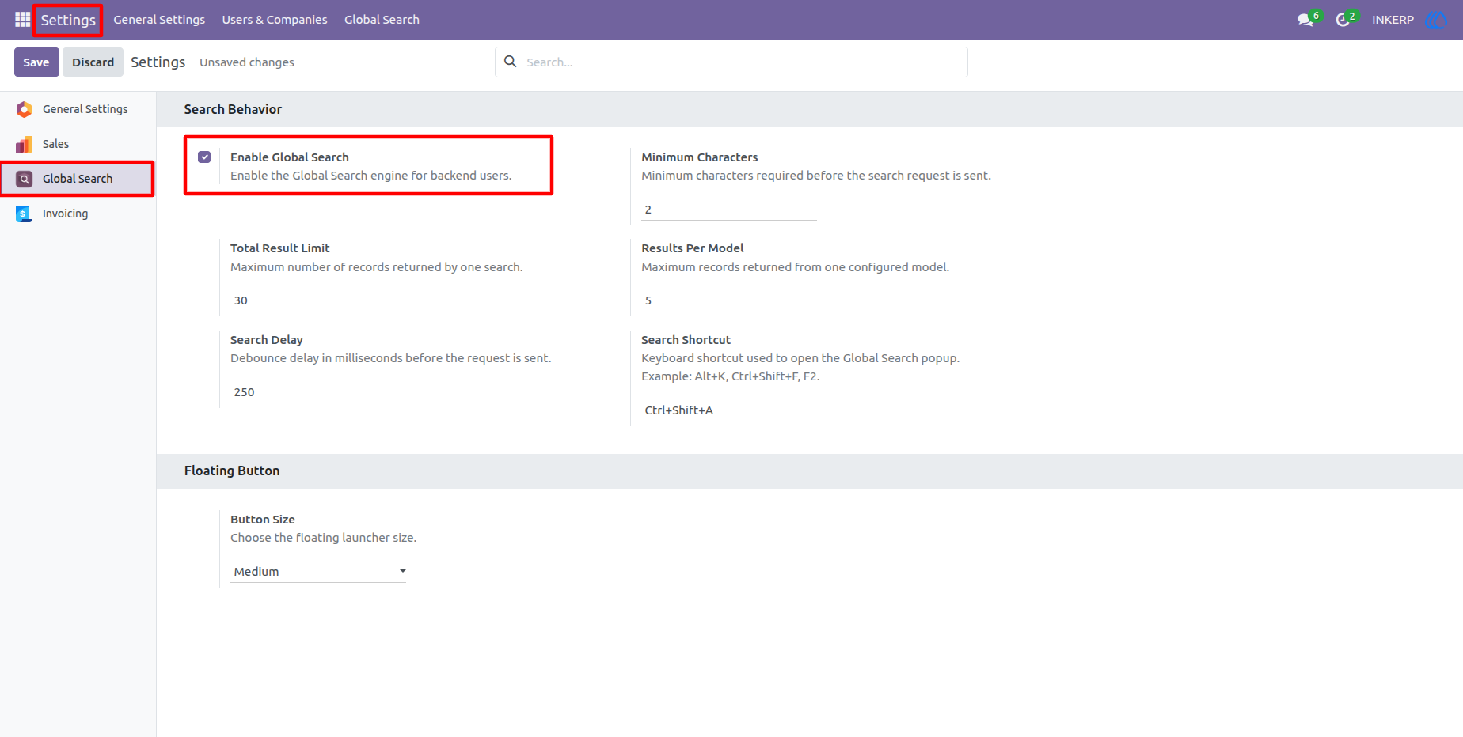The width and height of the screenshot is (1463, 737).
Task: Click the Search Shortcut field with Ctrl+Shift+A
Action: pos(729,410)
